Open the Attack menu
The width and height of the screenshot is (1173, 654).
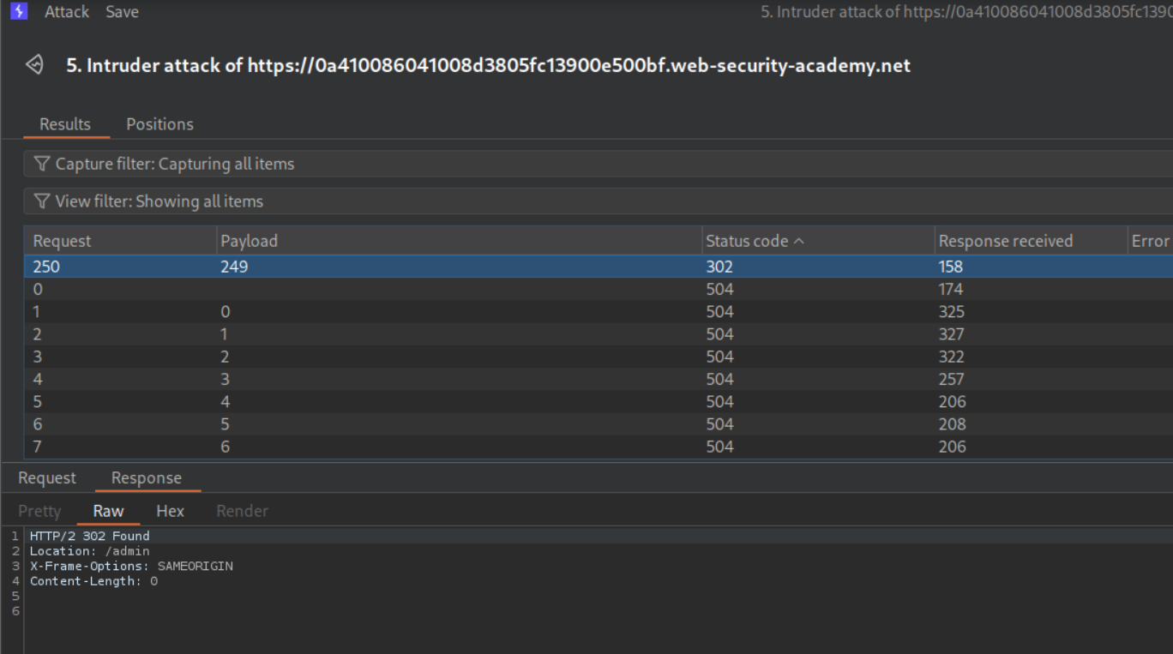67,12
